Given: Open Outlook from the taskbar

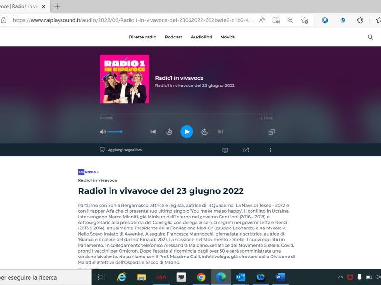Looking at the screenshot, I should click(x=241, y=277).
